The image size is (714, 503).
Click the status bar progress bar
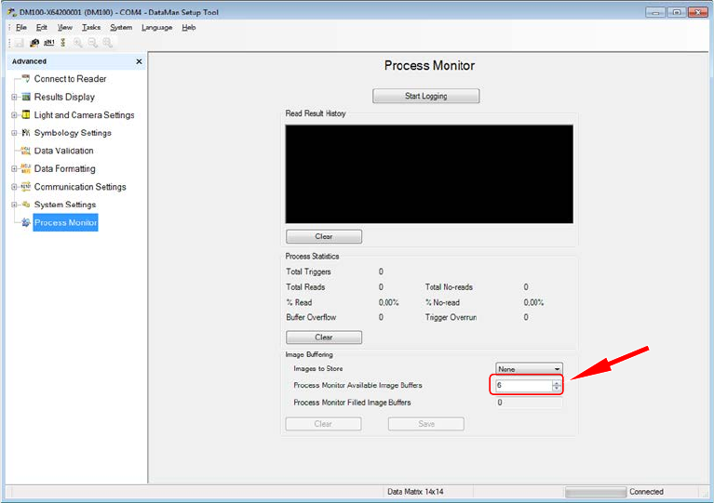[596, 492]
